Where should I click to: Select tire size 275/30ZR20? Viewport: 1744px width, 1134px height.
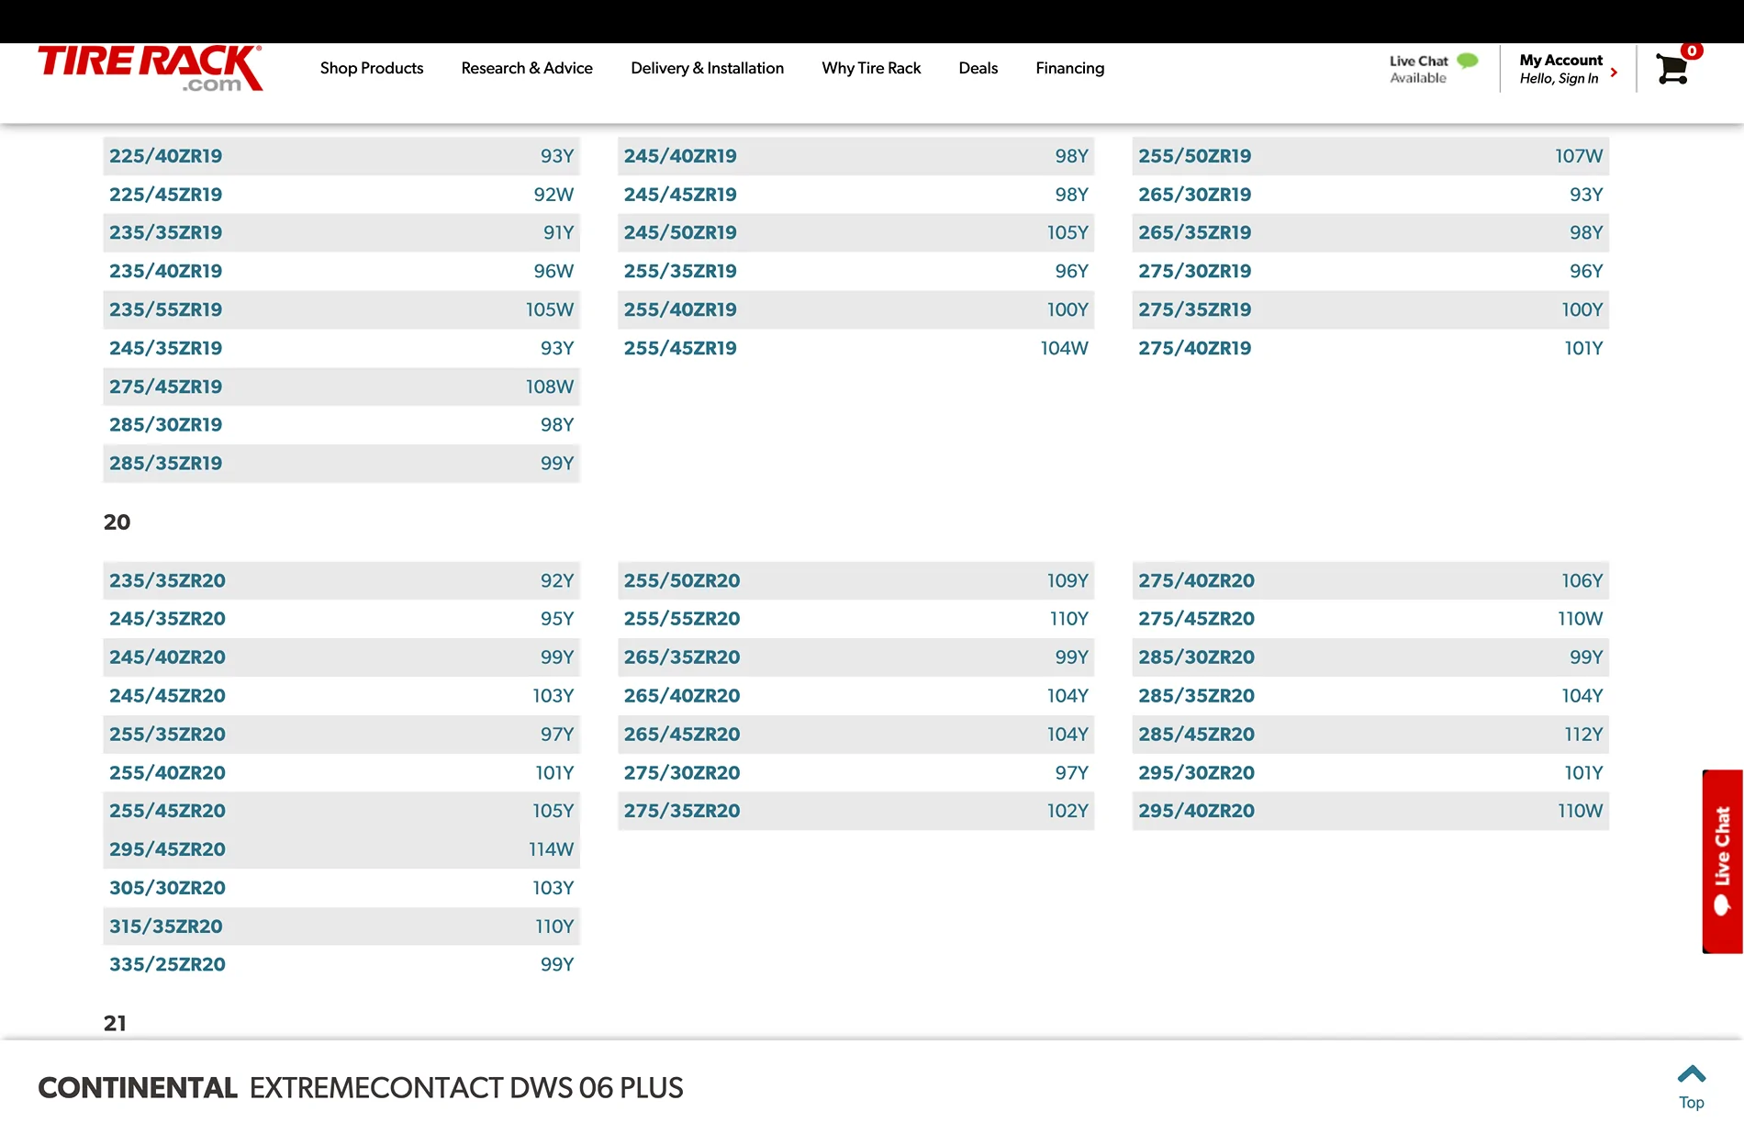[855, 773]
